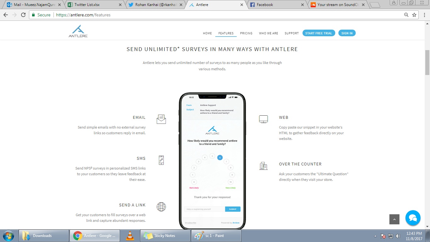The image size is (430, 242).
Task: Open the Home menu item
Action: coord(207,33)
